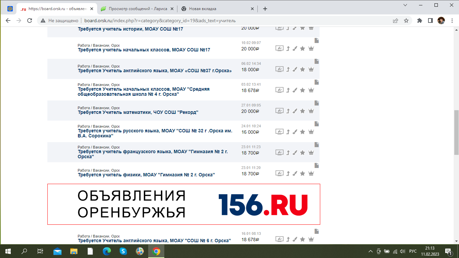Click the brush icon for учитель истории ad
459x258 pixels.
tap(295, 28)
